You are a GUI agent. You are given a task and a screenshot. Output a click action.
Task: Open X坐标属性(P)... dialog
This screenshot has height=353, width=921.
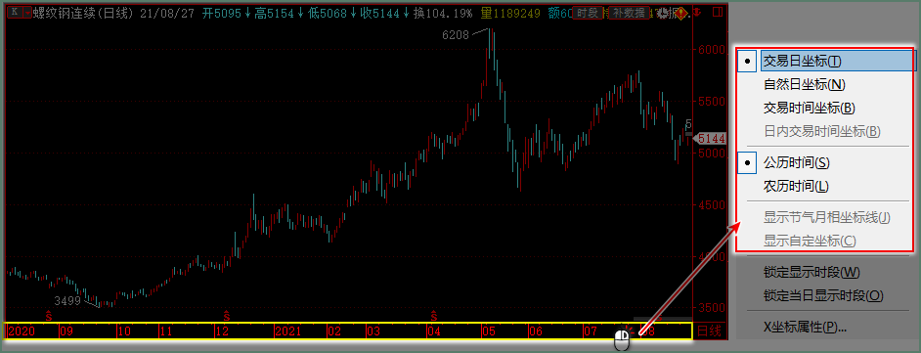click(x=804, y=328)
